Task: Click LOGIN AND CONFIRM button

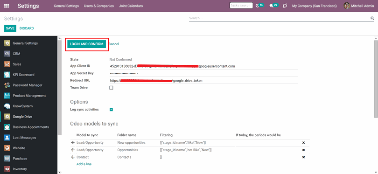Action: pos(86,44)
